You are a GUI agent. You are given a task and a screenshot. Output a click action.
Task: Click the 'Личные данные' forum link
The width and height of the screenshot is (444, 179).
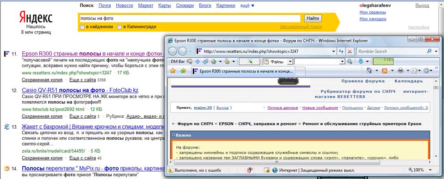[282, 108]
